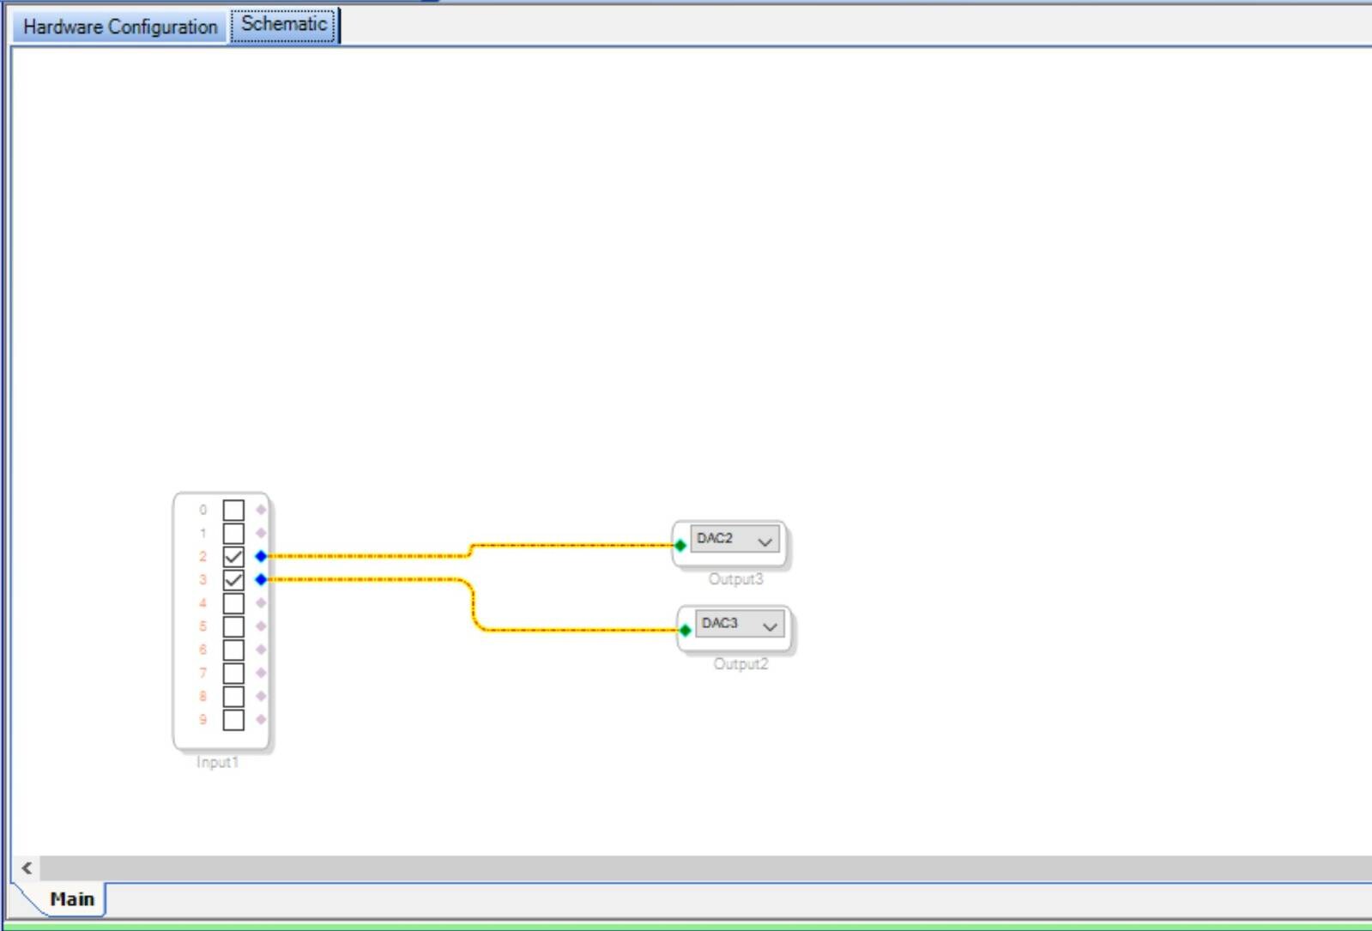The height and width of the screenshot is (931, 1372).
Task: Click the inactive output pin of channel 6
Action: click(x=262, y=649)
